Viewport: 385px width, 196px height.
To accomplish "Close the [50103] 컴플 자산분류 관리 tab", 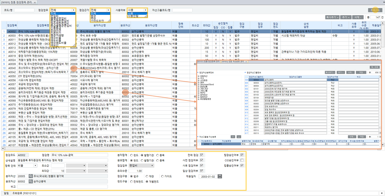I will coord(246,61).
